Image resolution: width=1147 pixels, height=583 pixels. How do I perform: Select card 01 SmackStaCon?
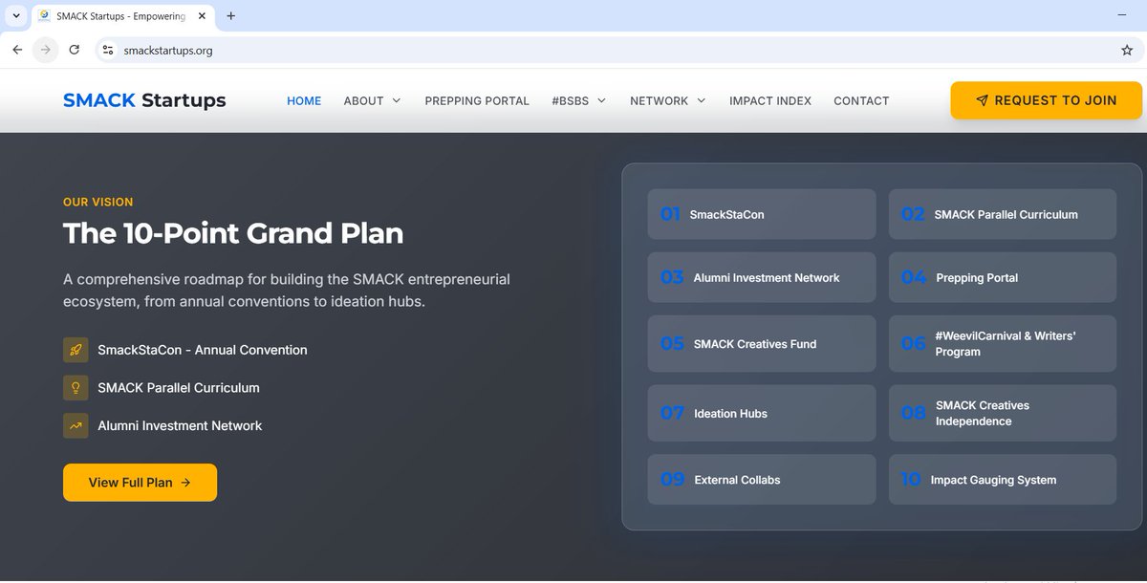(x=762, y=214)
